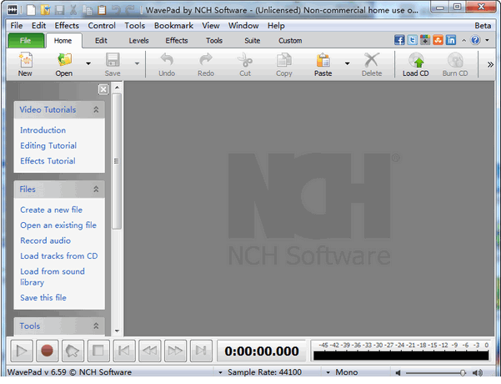Collapse the Files section chevron
The image size is (501, 384).
96,189
